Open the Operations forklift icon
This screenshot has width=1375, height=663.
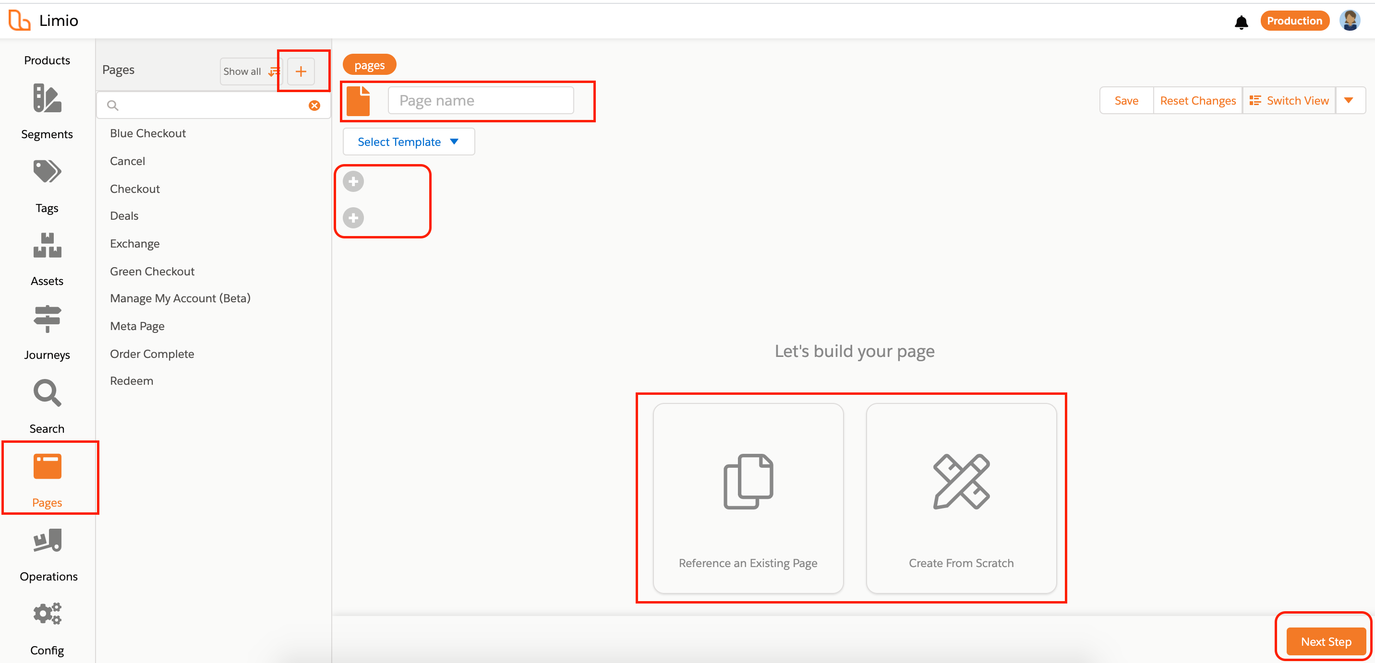pos(47,540)
